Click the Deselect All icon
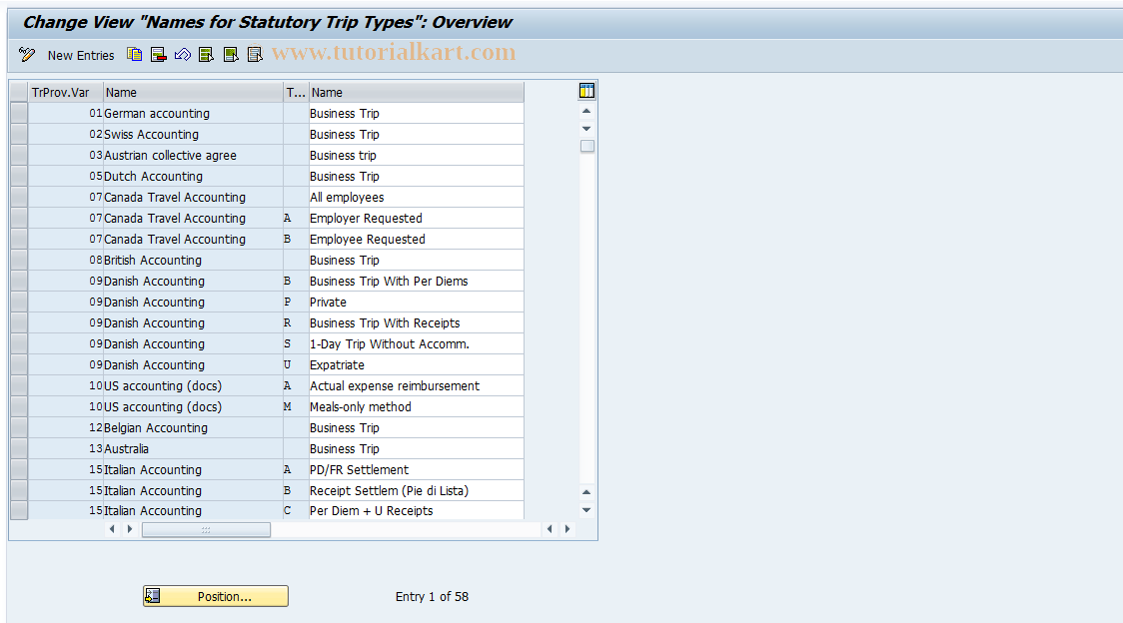 coord(255,55)
